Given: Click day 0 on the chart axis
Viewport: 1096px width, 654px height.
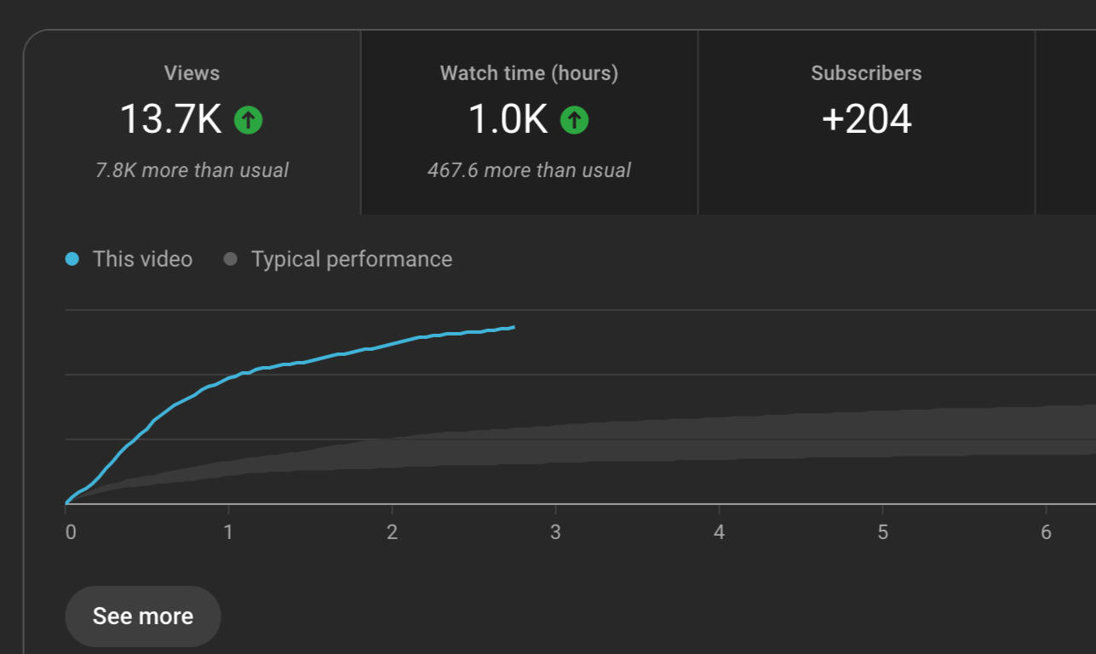Looking at the screenshot, I should tap(71, 533).
